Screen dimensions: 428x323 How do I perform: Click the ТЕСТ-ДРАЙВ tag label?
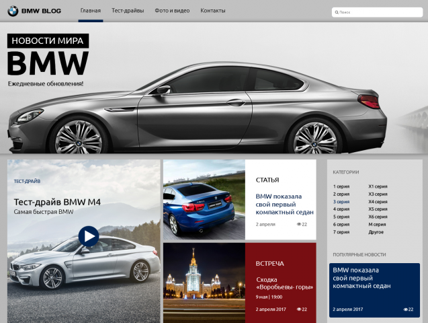click(27, 181)
